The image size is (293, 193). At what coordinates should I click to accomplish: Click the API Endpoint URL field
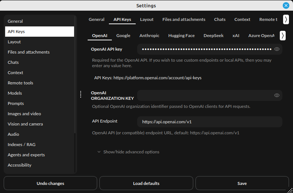tap(210, 122)
